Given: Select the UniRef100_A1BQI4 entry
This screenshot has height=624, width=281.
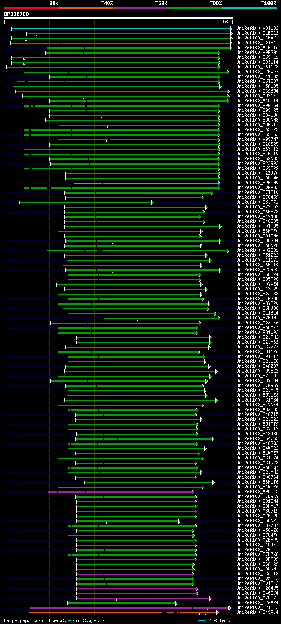Looking at the screenshot, I should tap(257, 101).
